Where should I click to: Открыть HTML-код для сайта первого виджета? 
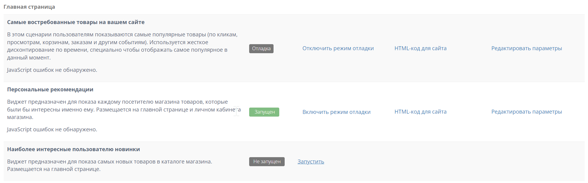[420, 48]
